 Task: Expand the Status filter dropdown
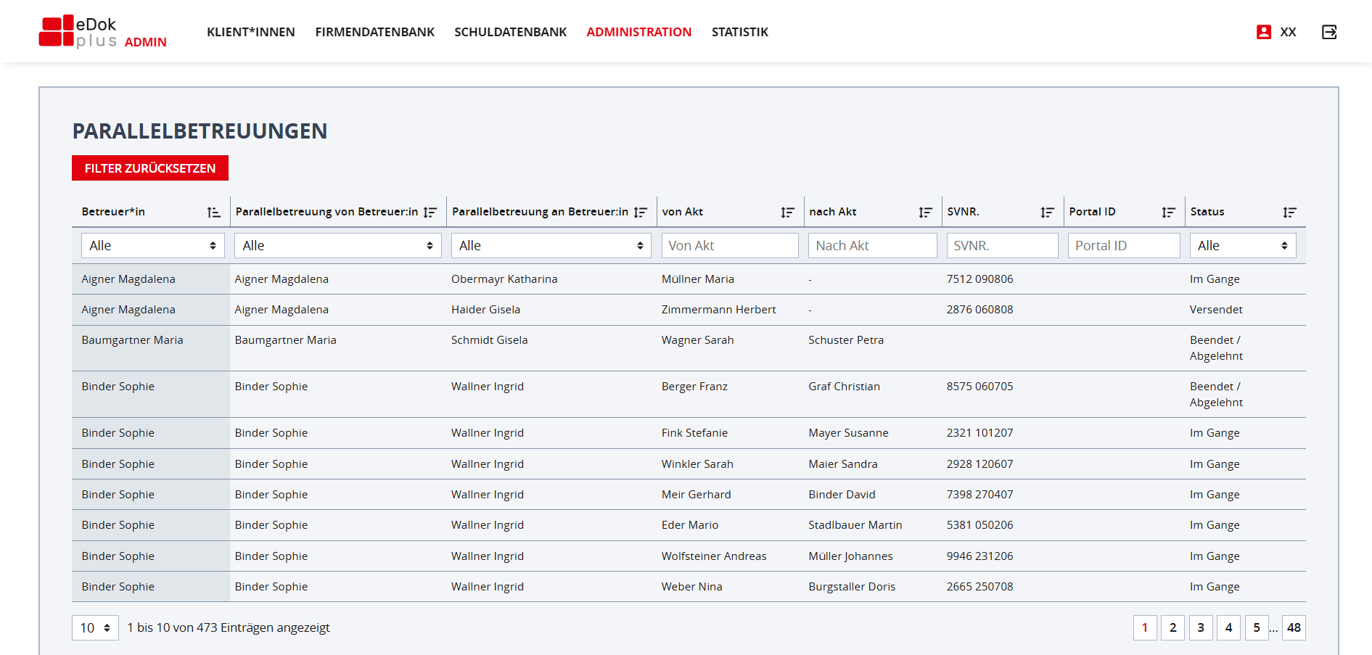tap(1242, 246)
